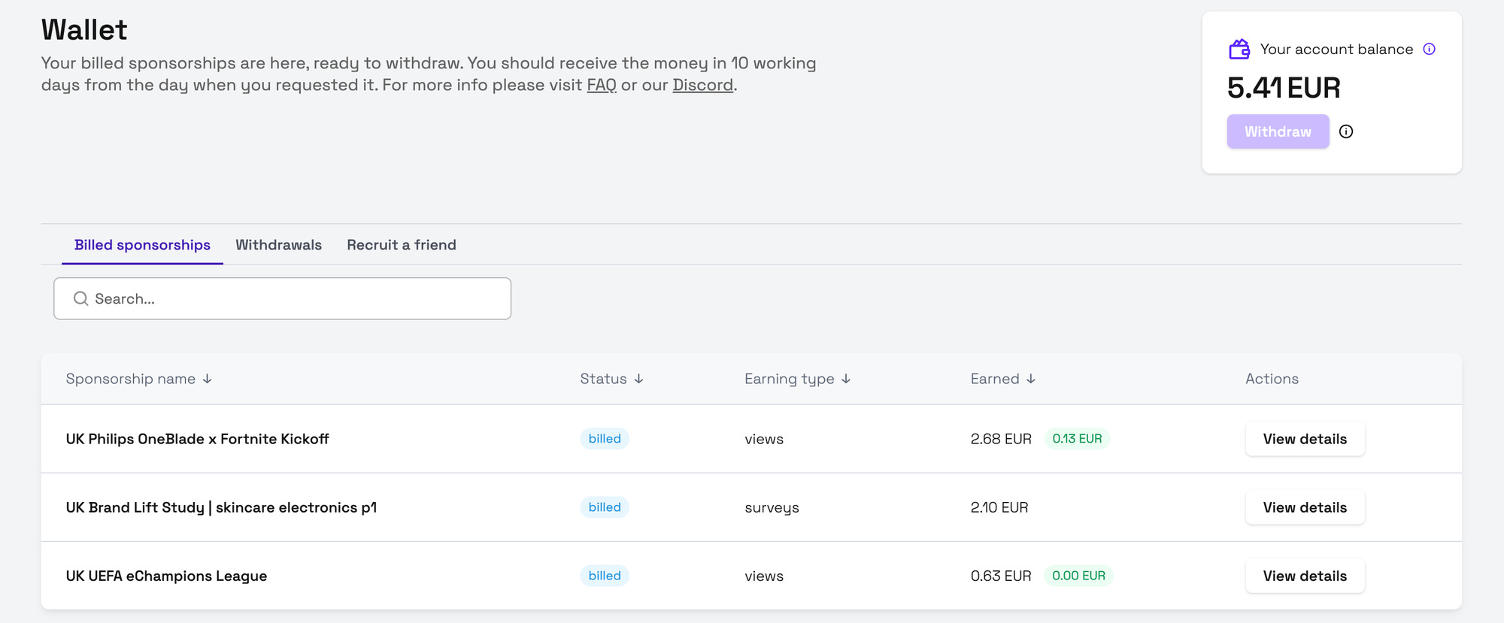Sort by Earning type arrow
The image size is (1504, 623).
(x=846, y=380)
